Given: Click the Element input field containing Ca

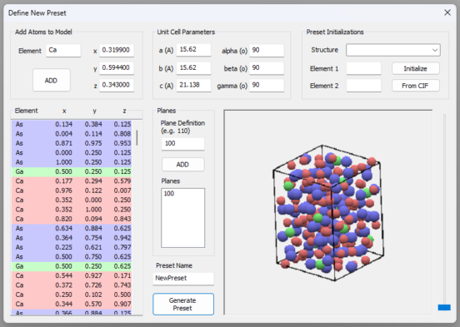Looking at the screenshot, I should (63, 50).
